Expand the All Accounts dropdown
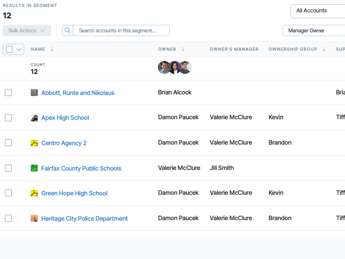This screenshot has height=259, width=345. click(318, 11)
